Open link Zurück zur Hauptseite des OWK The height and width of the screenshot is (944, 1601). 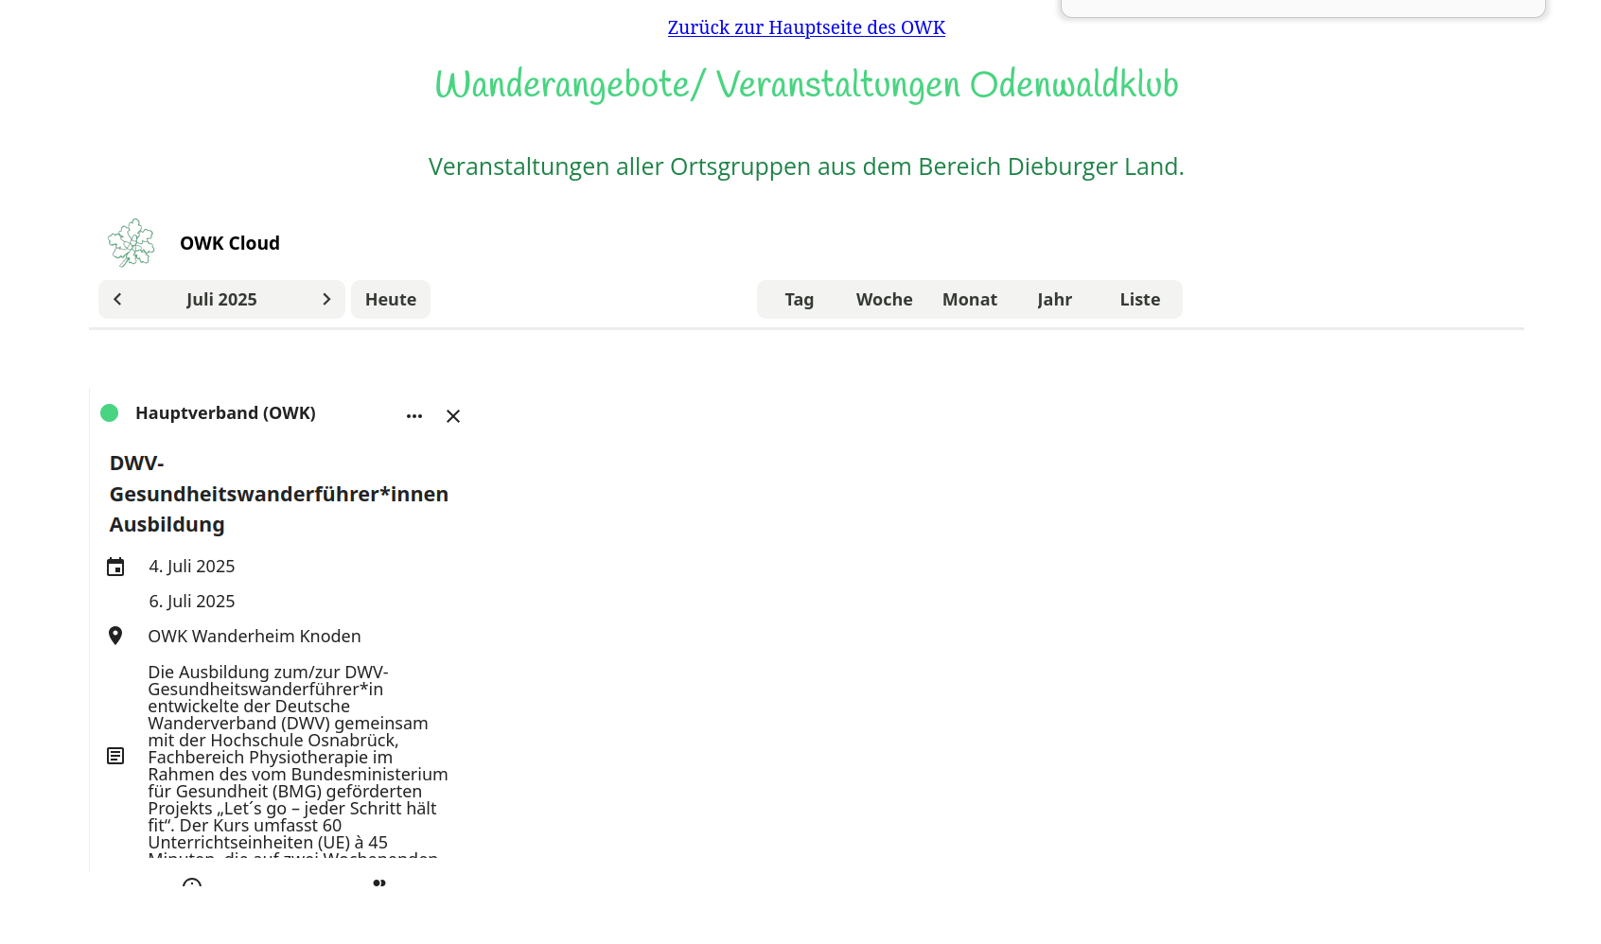click(806, 27)
